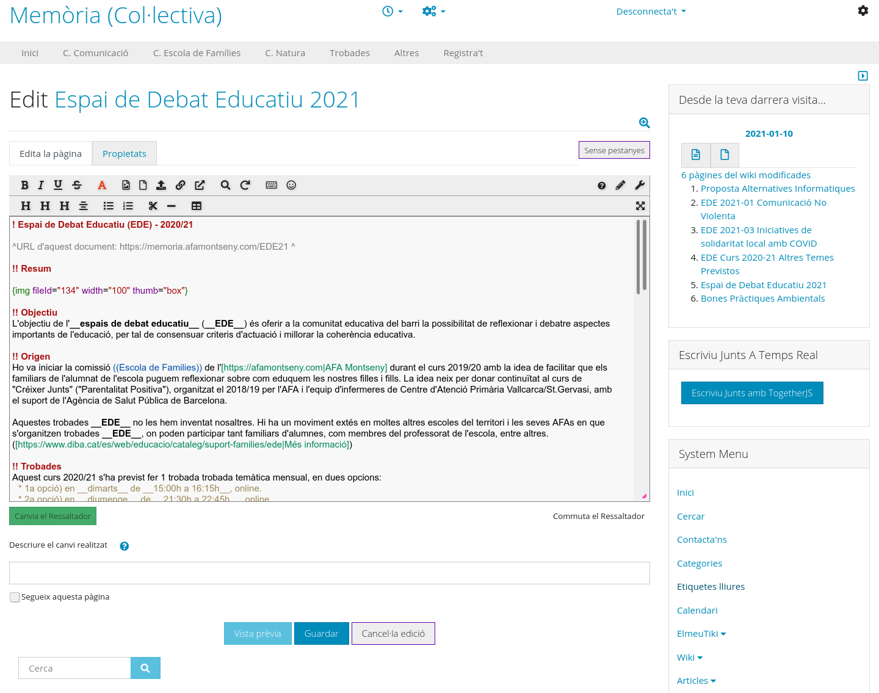Pick text color with the red A
The width and height of the screenshot is (879, 693).
pos(102,185)
